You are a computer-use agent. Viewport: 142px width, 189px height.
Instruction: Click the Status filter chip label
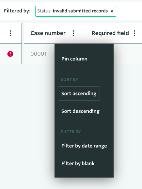[x=72, y=11]
